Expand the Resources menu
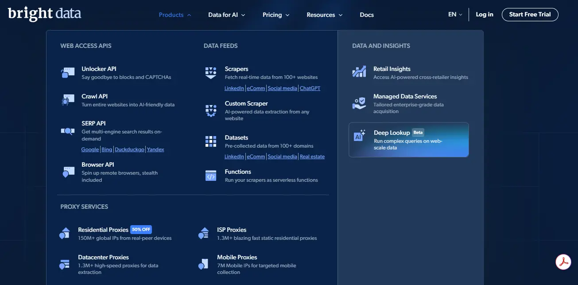Screen dimensions: 578x285 pyautogui.click(x=324, y=15)
